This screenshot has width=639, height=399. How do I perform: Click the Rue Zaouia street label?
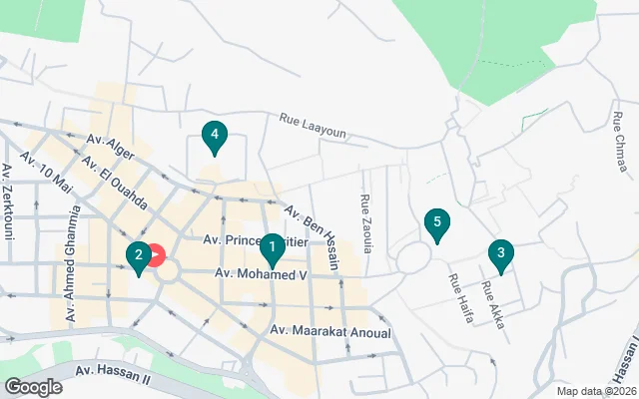point(365,223)
